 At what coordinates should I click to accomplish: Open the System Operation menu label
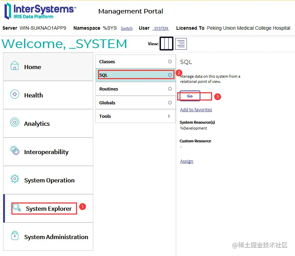pyautogui.click(x=49, y=180)
